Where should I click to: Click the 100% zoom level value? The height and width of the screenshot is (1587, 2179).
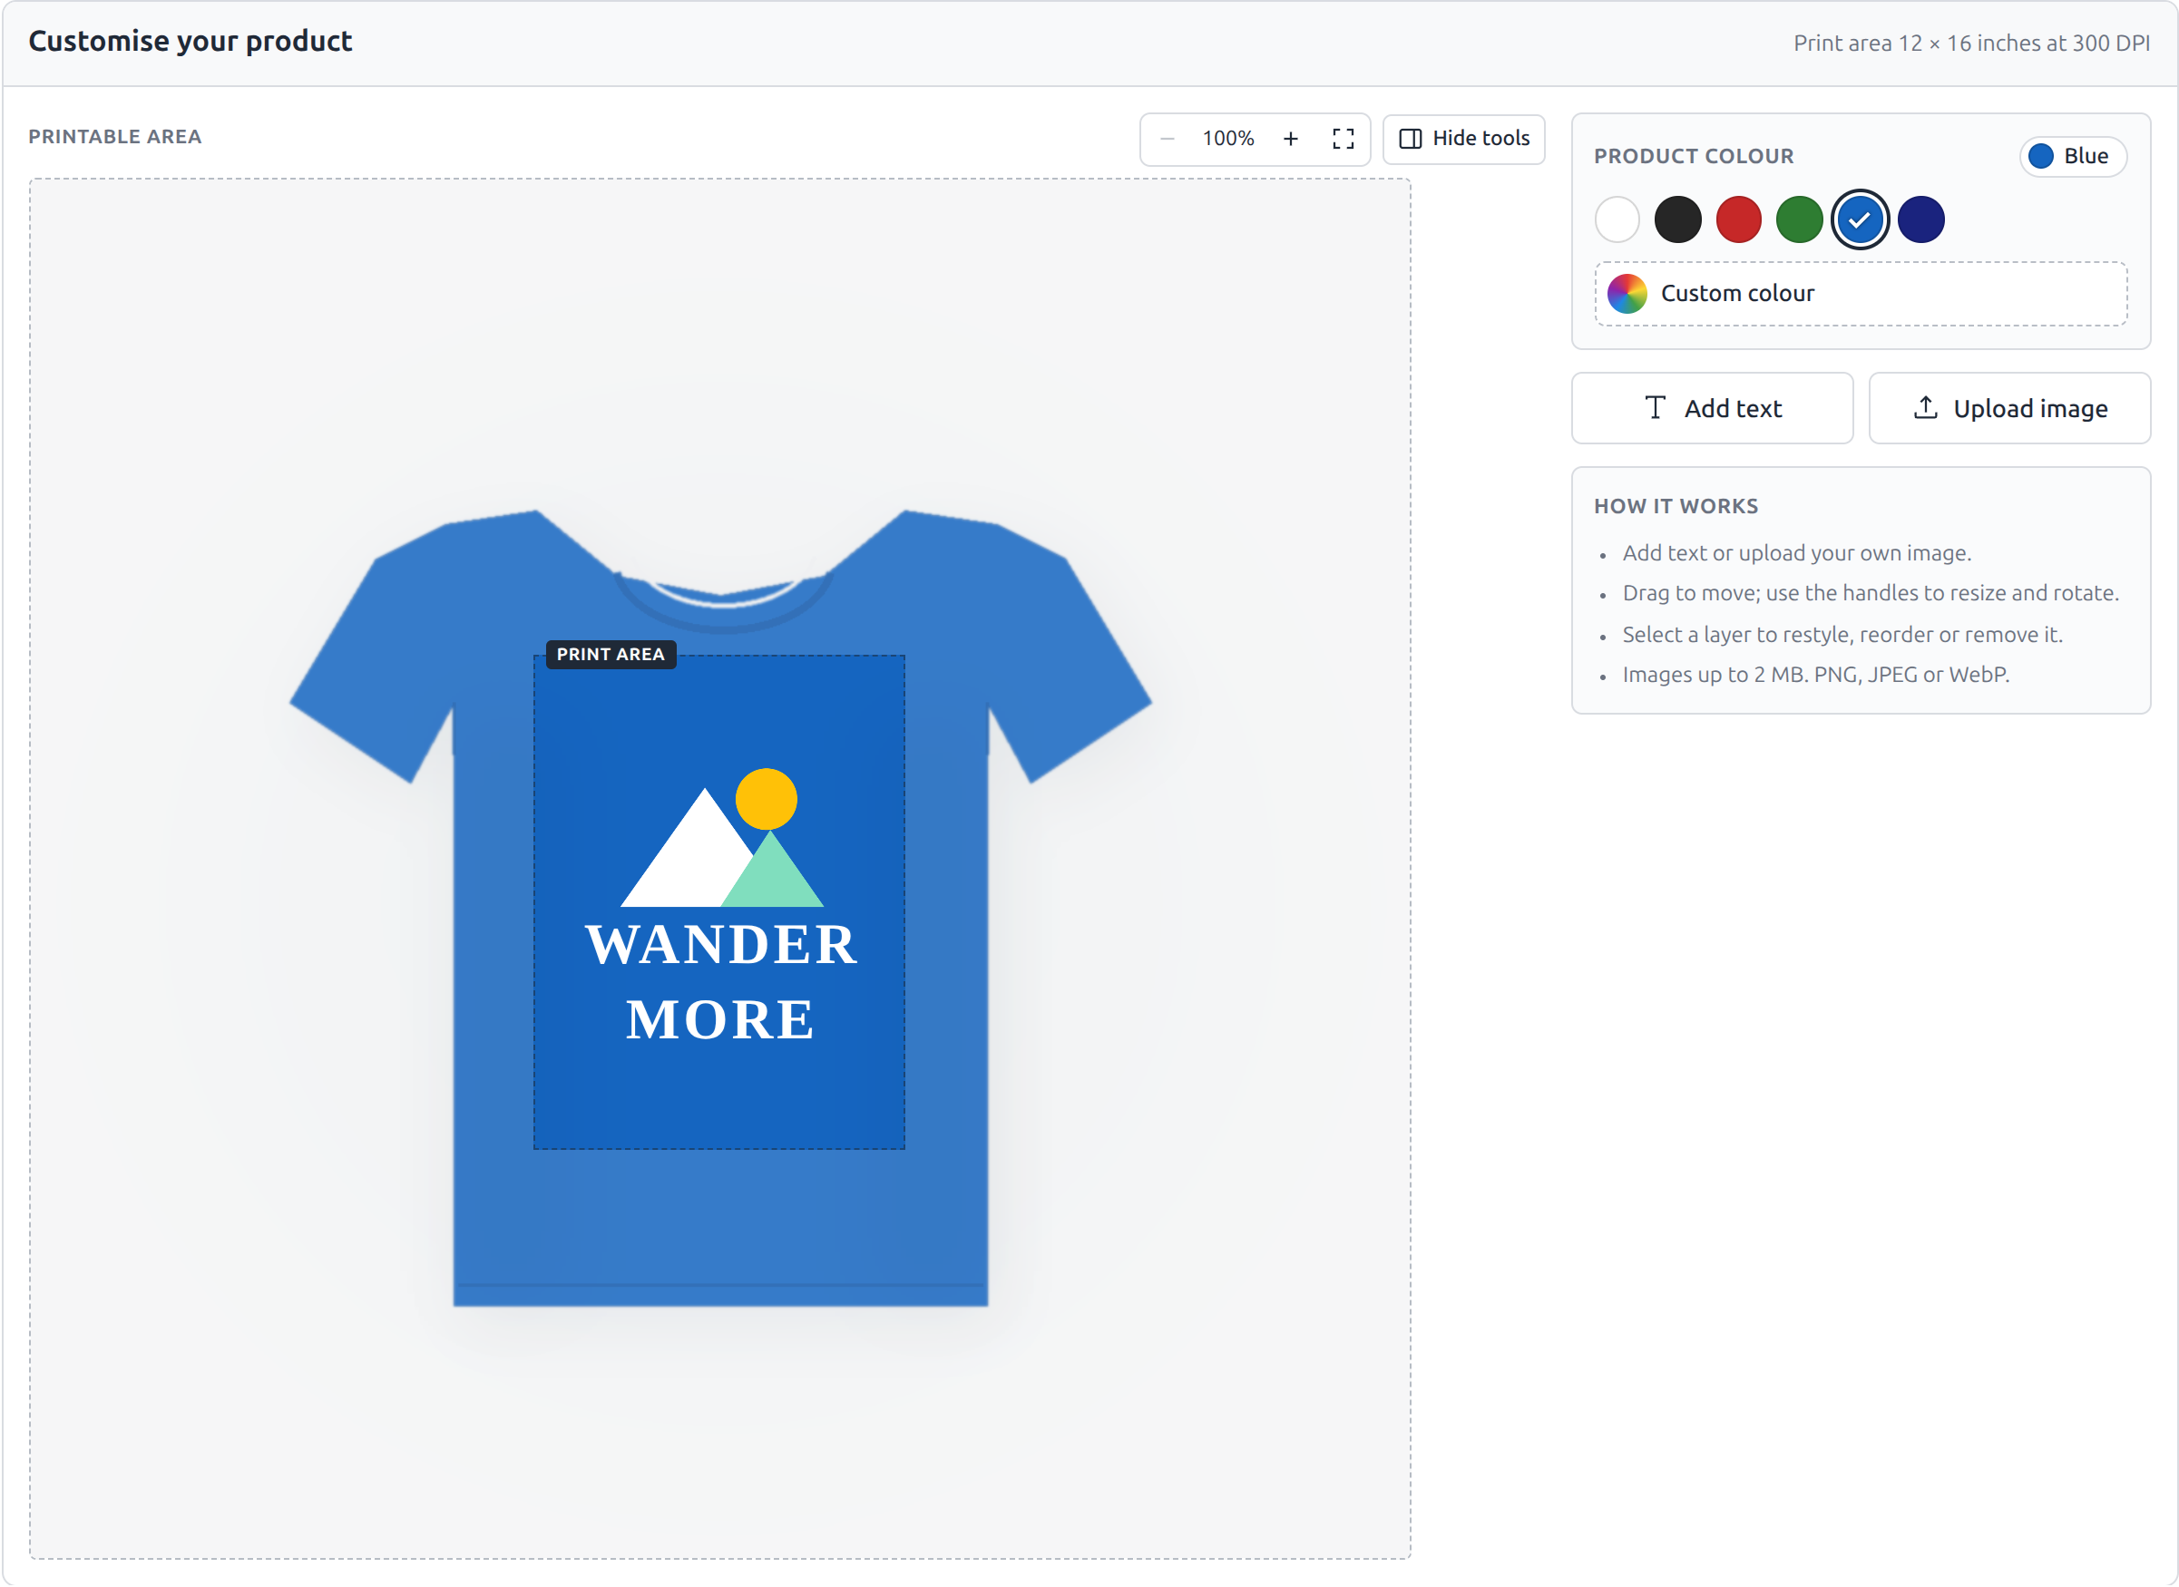1228,139
